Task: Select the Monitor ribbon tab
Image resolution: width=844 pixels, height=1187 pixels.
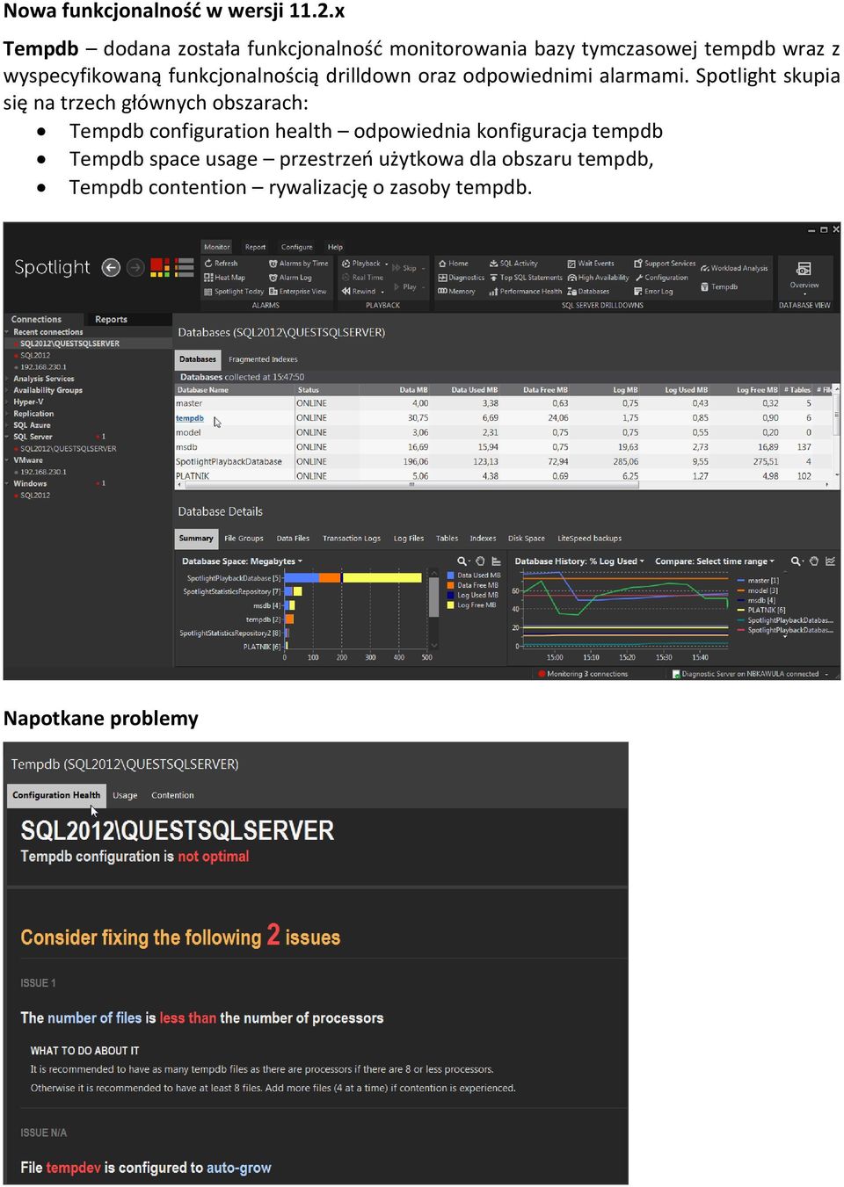Action: tap(216, 247)
